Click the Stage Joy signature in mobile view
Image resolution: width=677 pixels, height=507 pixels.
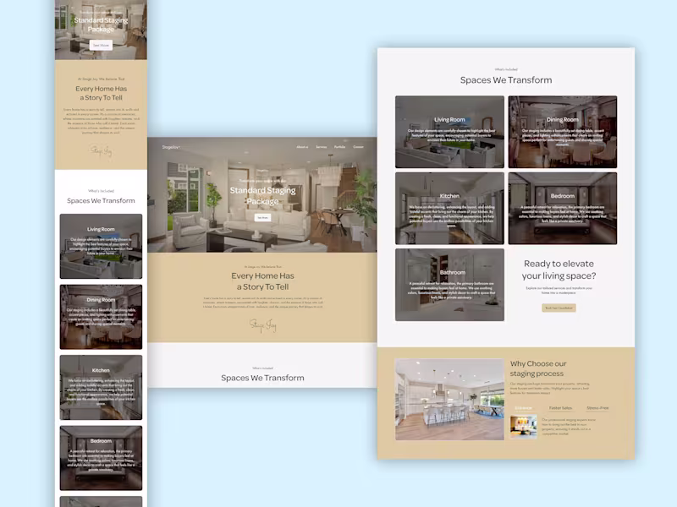click(101, 151)
